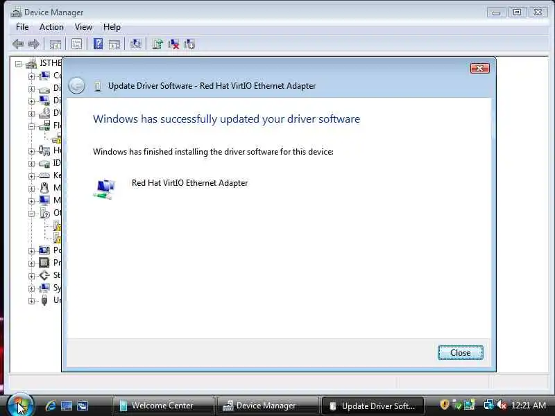Toggle the Show/Hide Action Pane toolbar icon
The height and width of the screenshot is (416, 555).
tap(114, 44)
